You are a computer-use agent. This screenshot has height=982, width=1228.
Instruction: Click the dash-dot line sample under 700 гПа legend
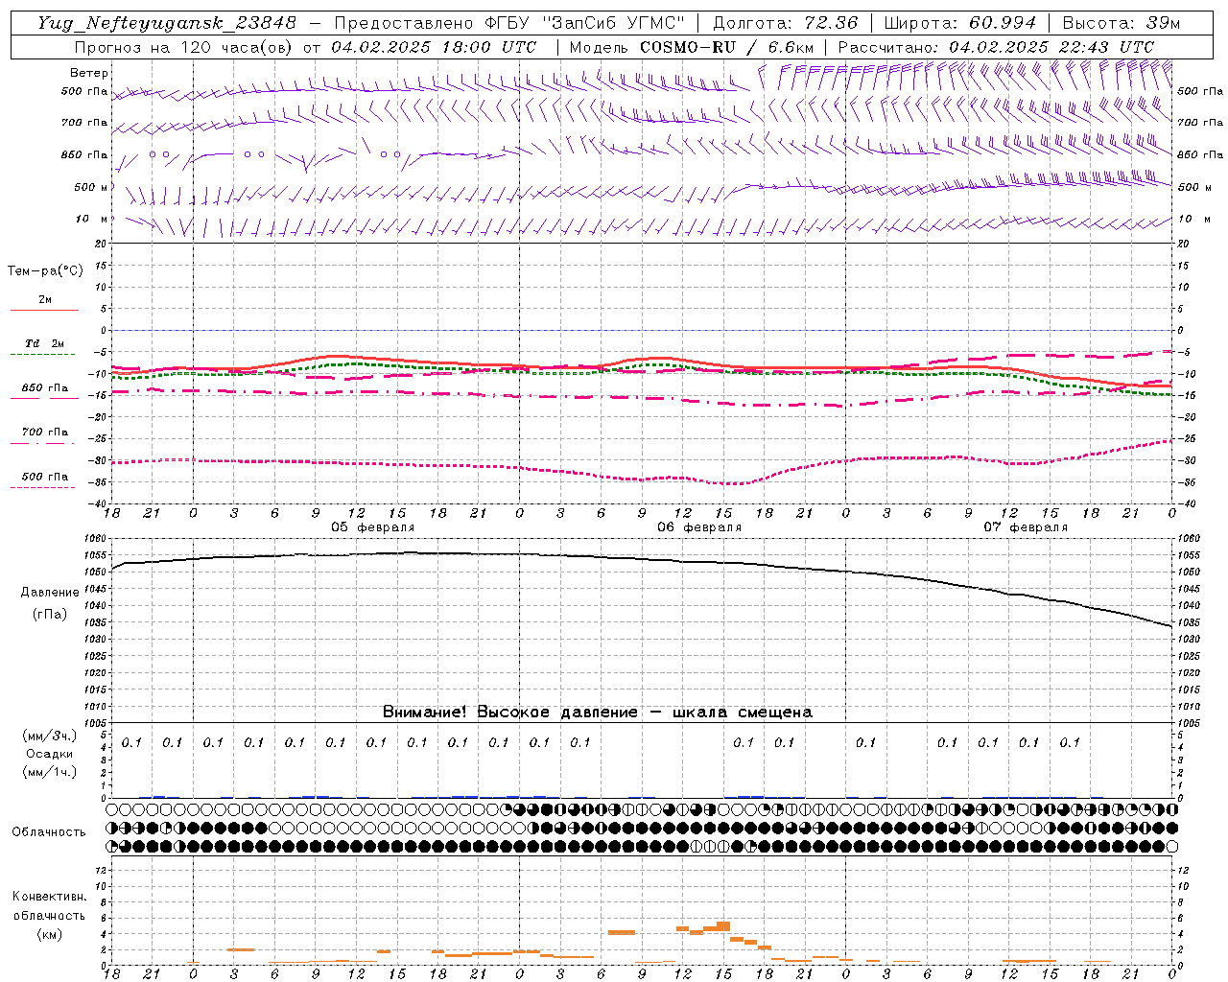point(43,443)
